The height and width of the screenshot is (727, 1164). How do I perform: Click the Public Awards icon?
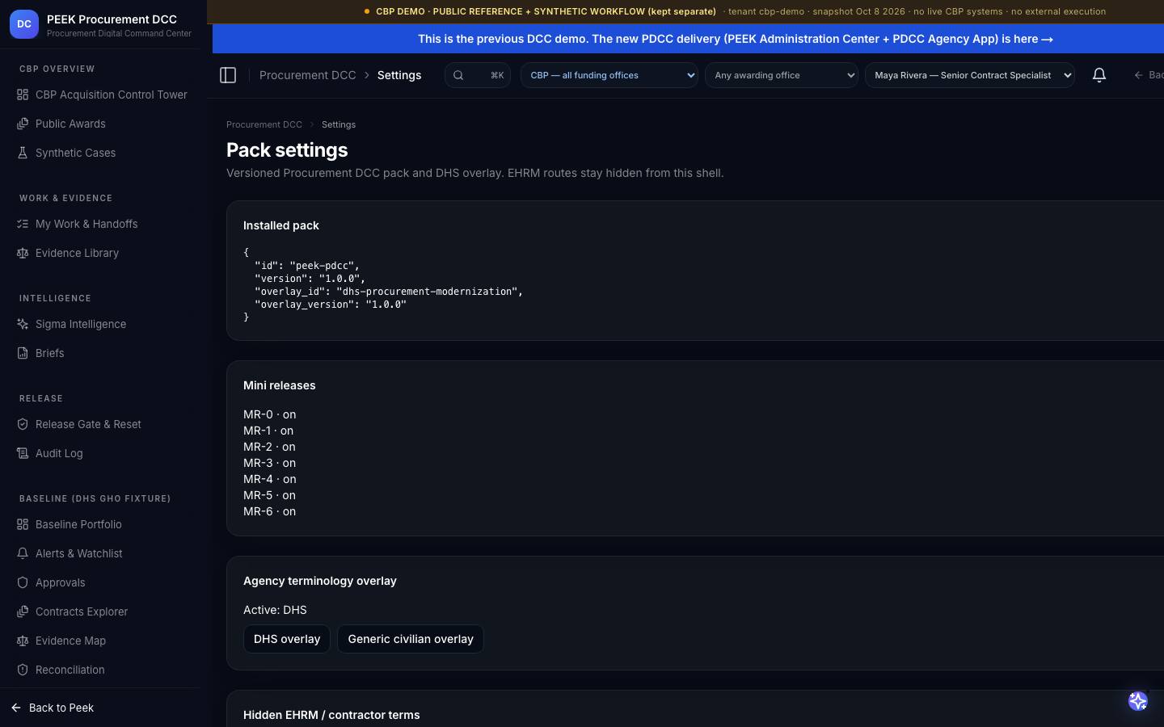23,124
